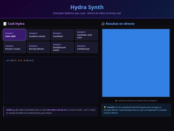This screenshot has width=174, height=131.
Task: Click the memo icon beside Codi Hydra
Action: point(5,24)
